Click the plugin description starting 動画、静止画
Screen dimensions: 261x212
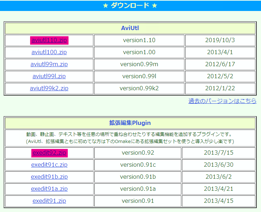(129, 134)
